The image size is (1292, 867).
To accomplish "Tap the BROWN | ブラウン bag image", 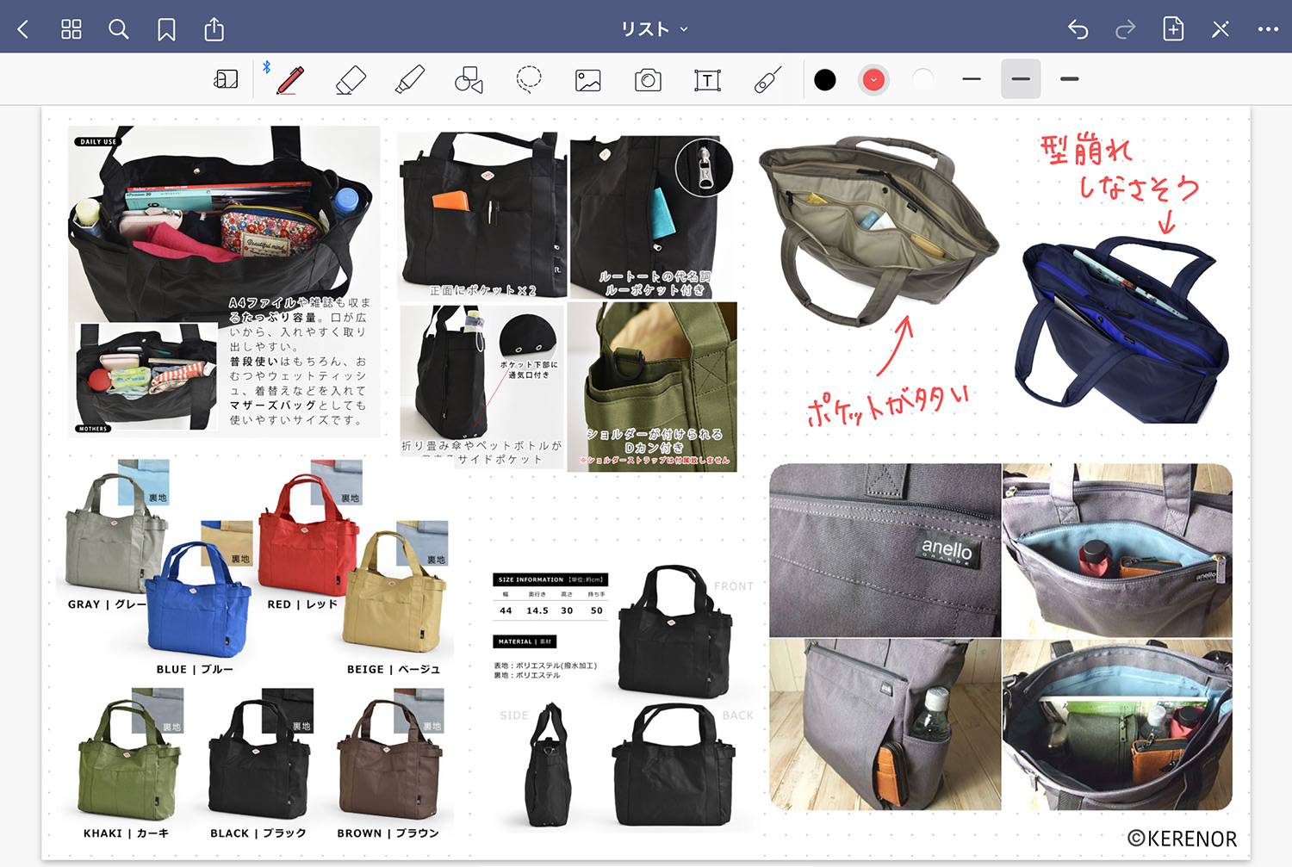I will (x=390, y=761).
